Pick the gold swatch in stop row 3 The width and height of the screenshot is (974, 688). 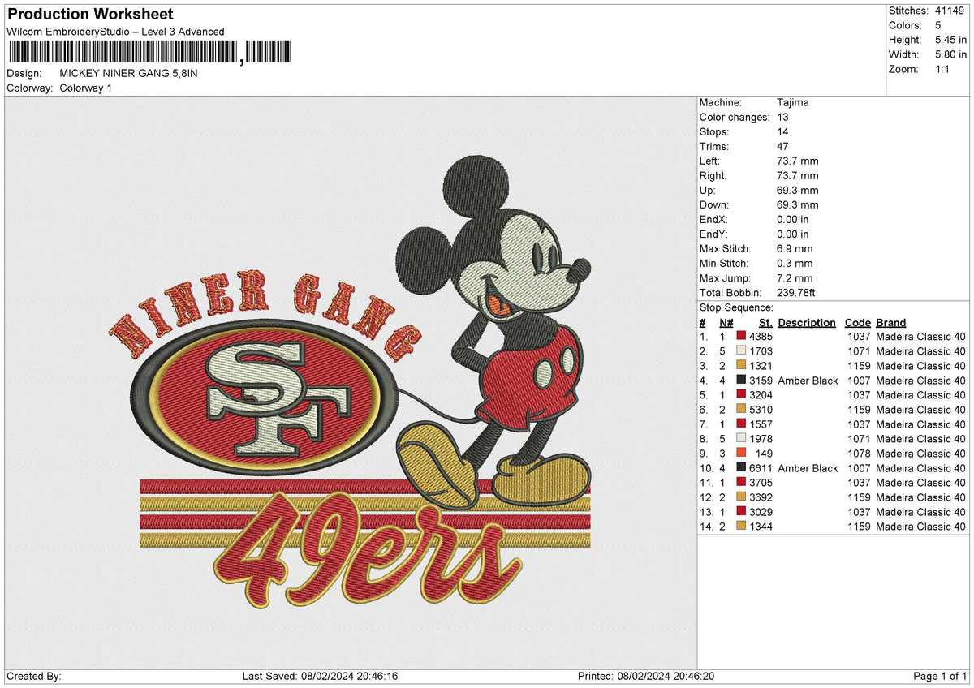point(741,365)
